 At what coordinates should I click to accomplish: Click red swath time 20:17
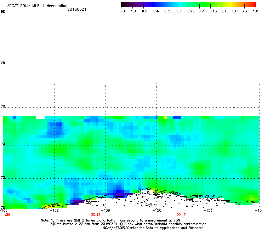click(x=181, y=215)
